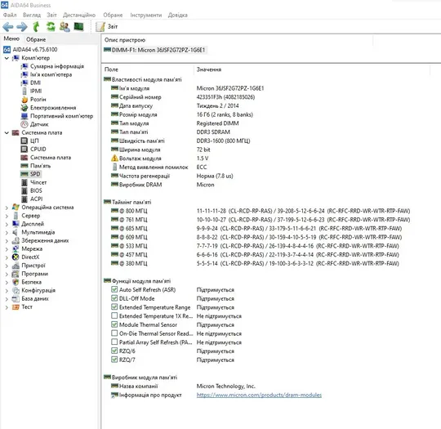The width and height of the screenshot is (441, 429).
Task: Open the Довідка menu
Action: click(177, 15)
